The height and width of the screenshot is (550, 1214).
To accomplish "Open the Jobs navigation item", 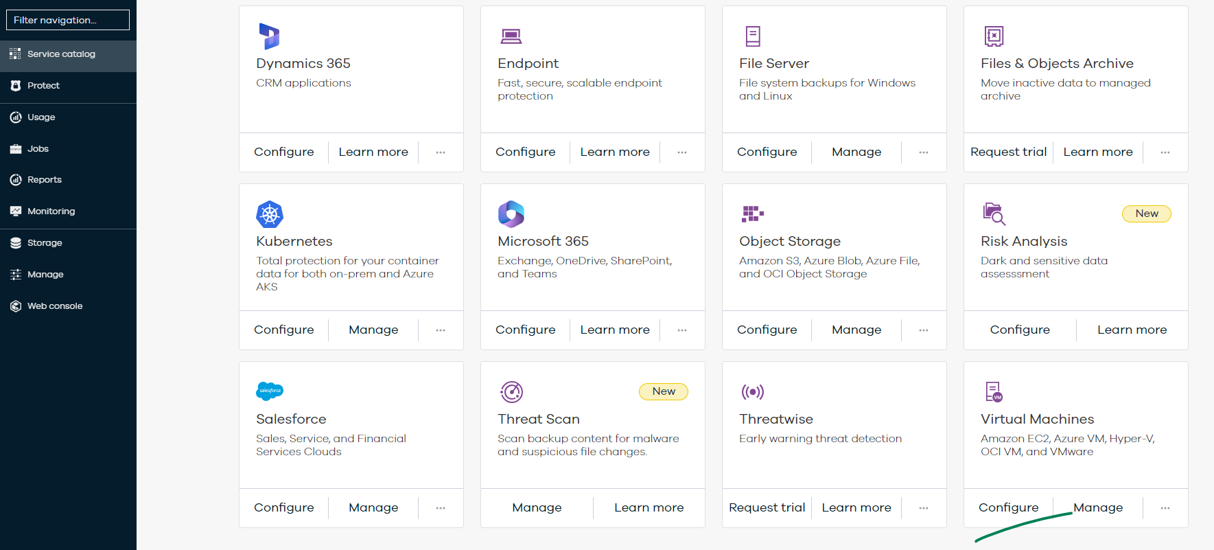I will click(68, 149).
